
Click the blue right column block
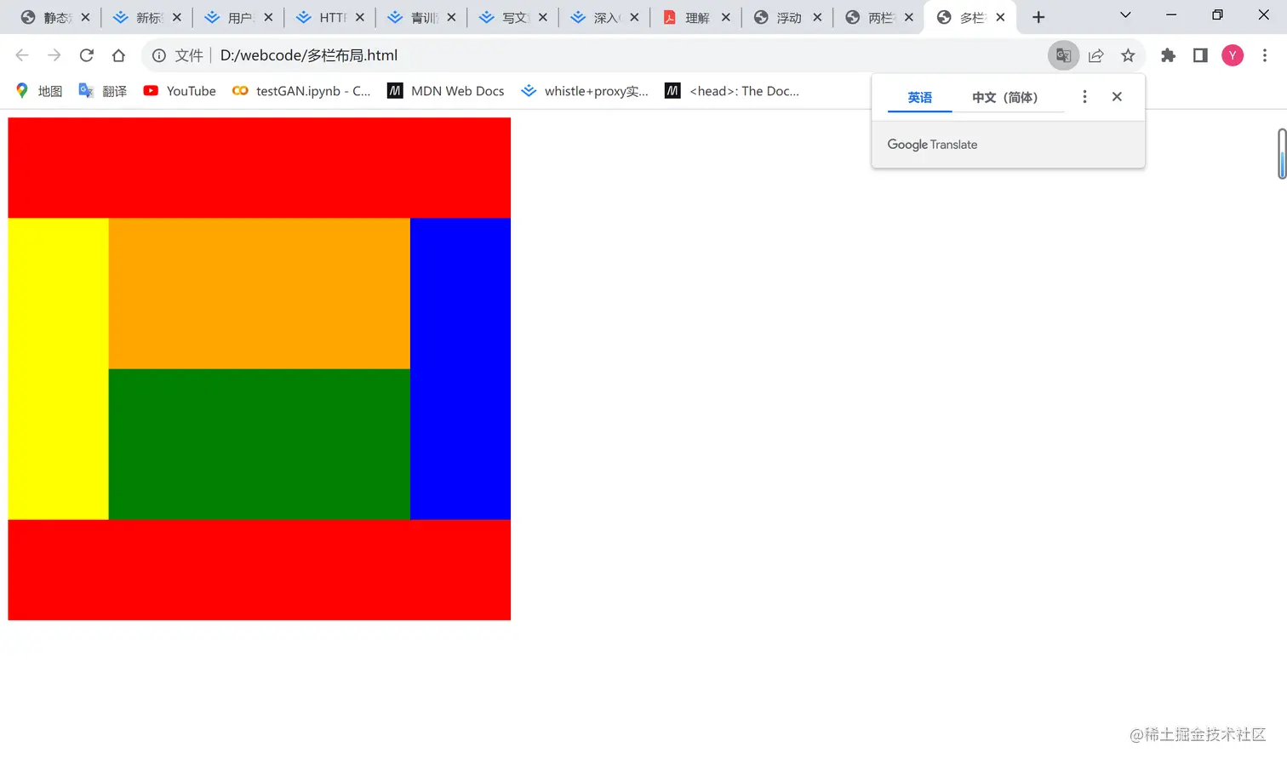tap(460, 368)
